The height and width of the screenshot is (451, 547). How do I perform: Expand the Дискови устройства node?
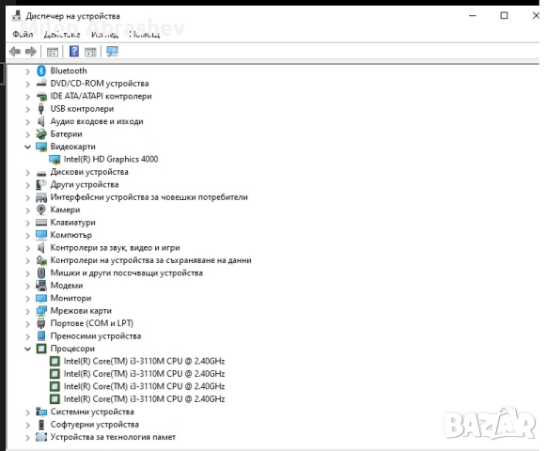[27, 172]
